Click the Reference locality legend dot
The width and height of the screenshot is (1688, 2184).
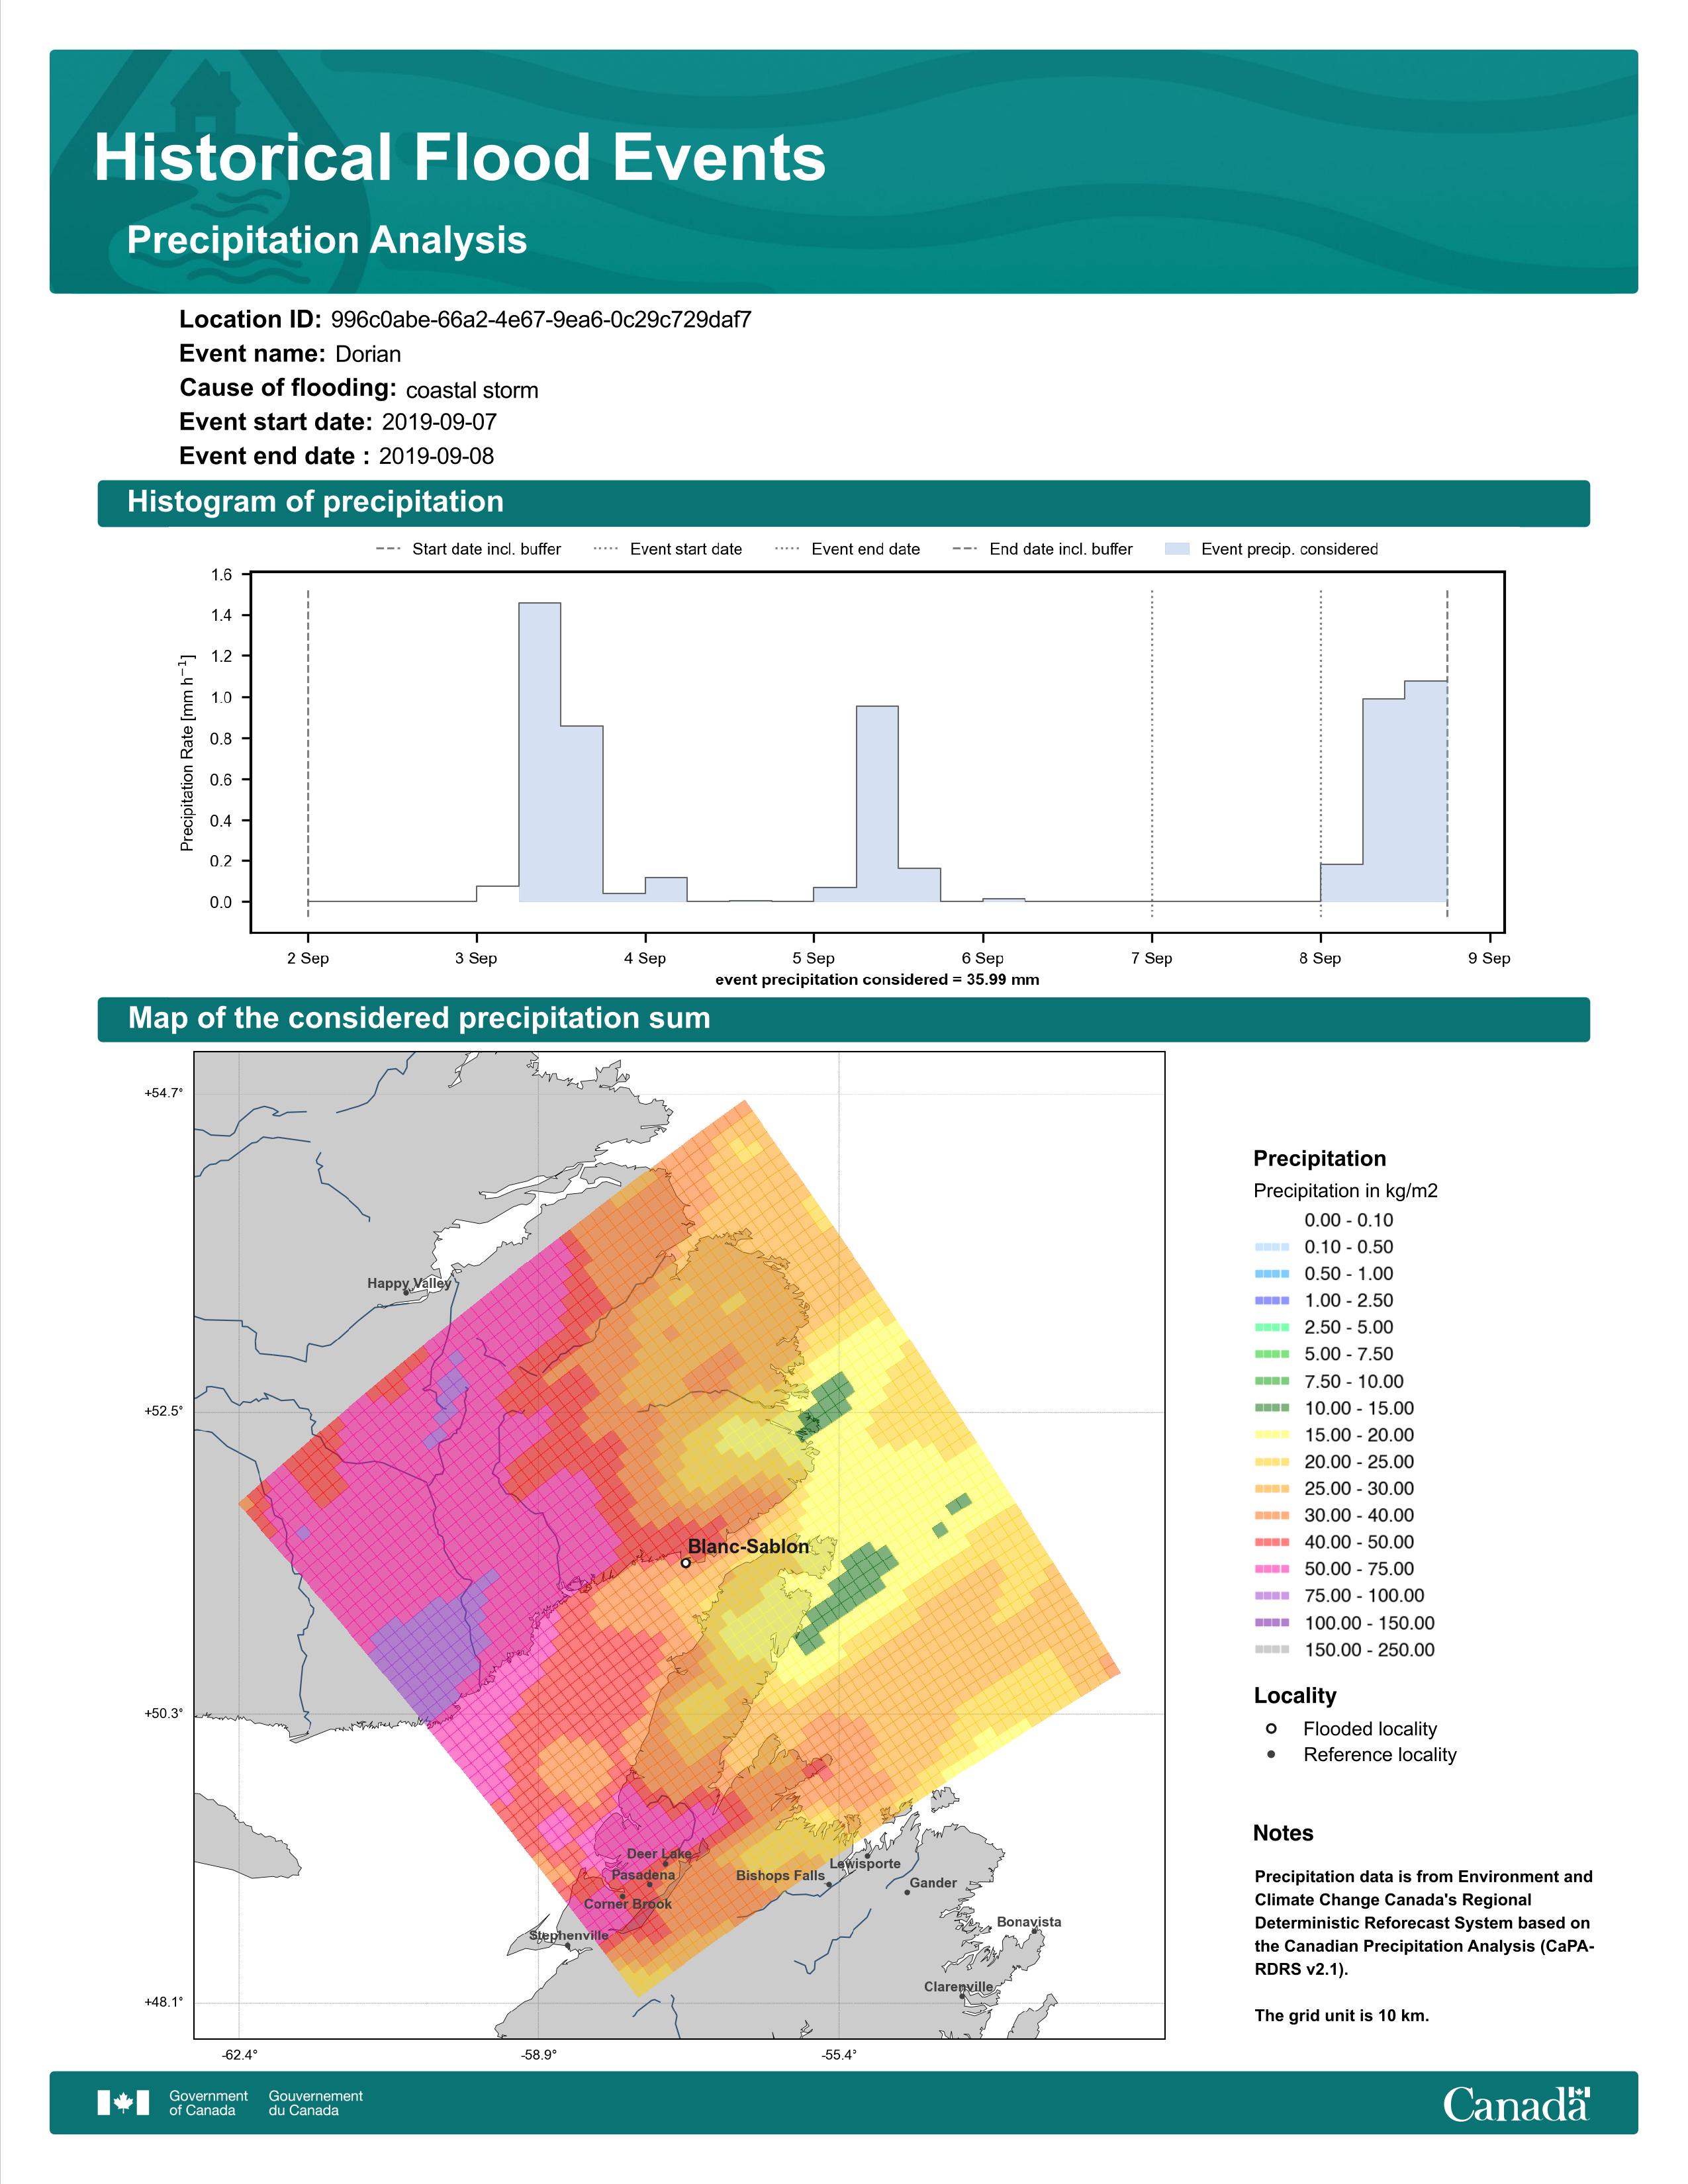[1271, 1754]
